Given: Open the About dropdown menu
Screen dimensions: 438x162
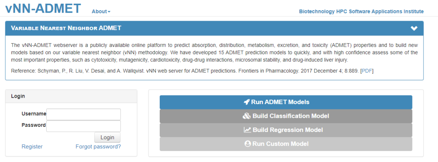Looking at the screenshot, I should coord(101,11).
